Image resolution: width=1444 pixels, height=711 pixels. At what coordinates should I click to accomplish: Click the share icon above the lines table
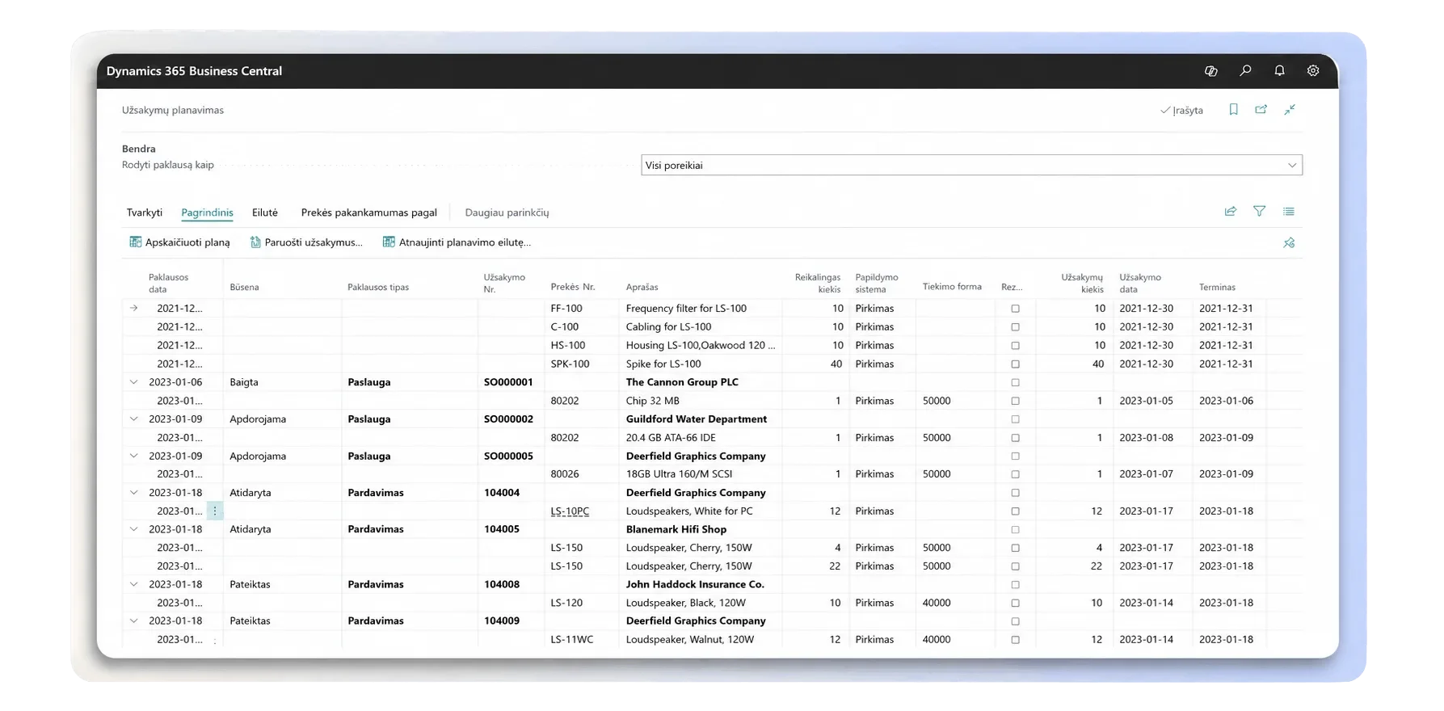(x=1230, y=212)
